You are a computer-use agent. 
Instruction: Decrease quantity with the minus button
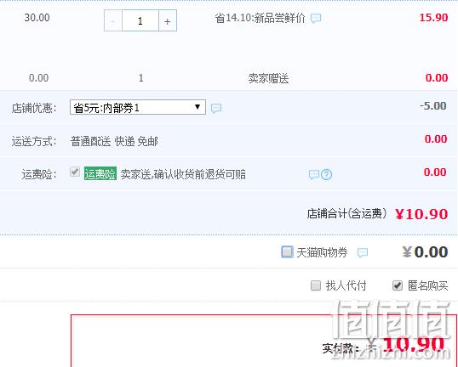click(x=113, y=20)
